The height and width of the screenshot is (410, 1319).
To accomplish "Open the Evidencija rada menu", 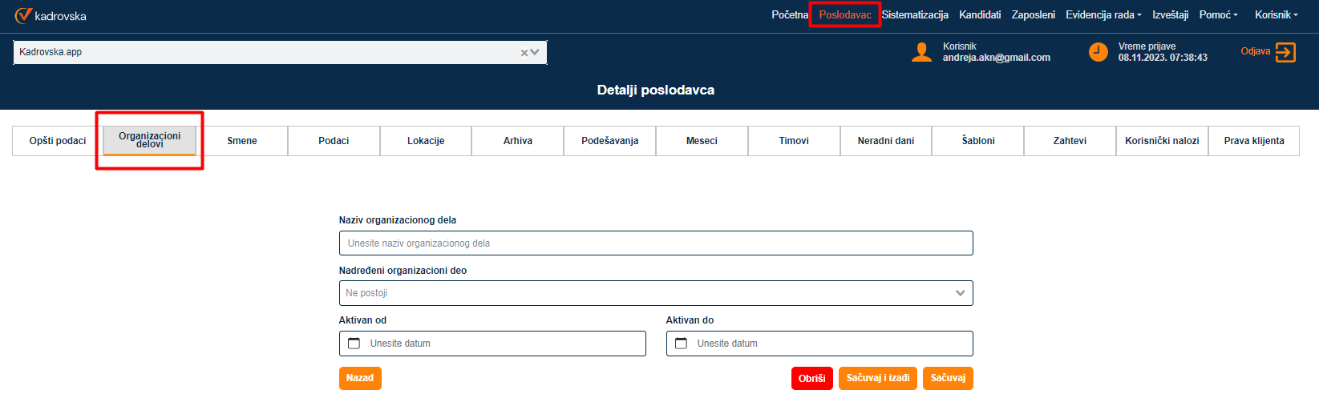I will point(1103,15).
